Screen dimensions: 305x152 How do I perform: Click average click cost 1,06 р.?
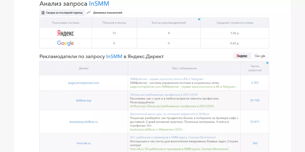[x=235, y=33]
